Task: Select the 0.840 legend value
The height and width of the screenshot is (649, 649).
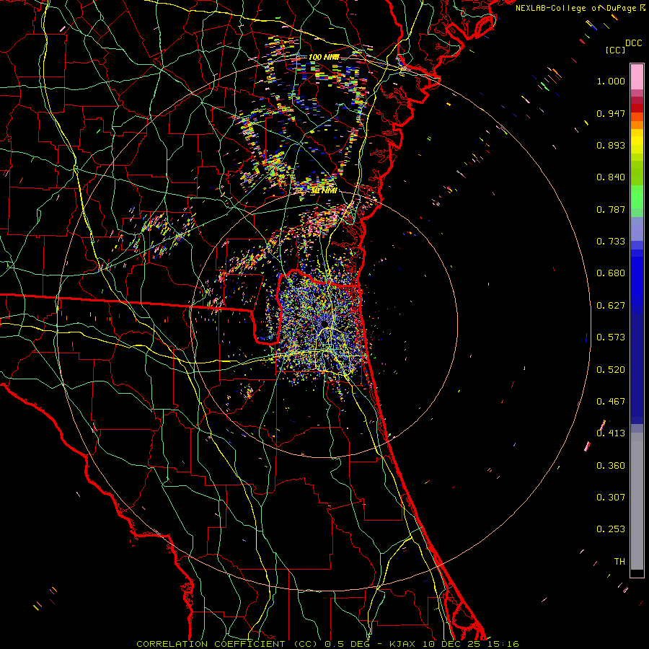Action: [611, 177]
